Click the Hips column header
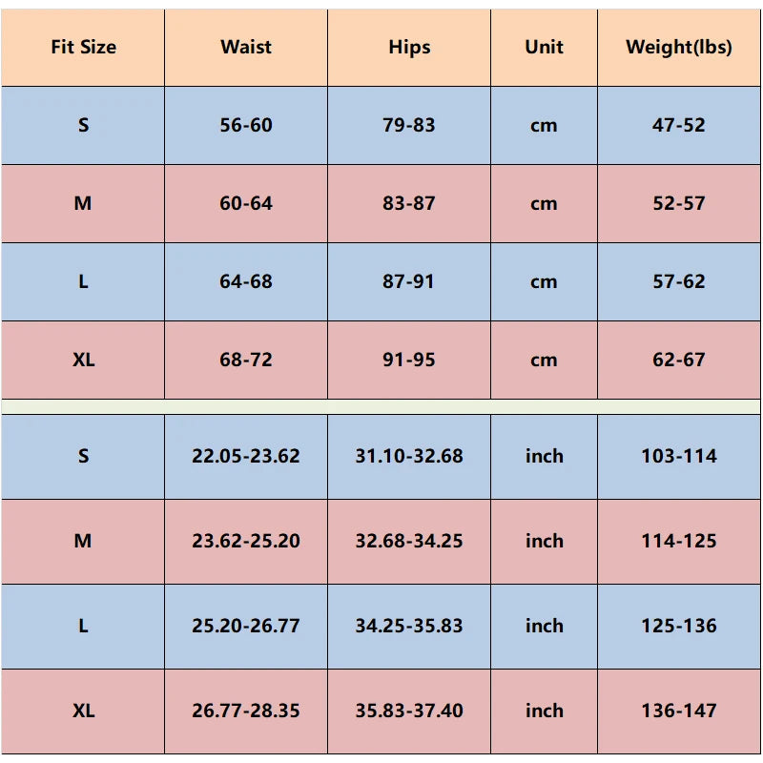 click(x=409, y=47)
